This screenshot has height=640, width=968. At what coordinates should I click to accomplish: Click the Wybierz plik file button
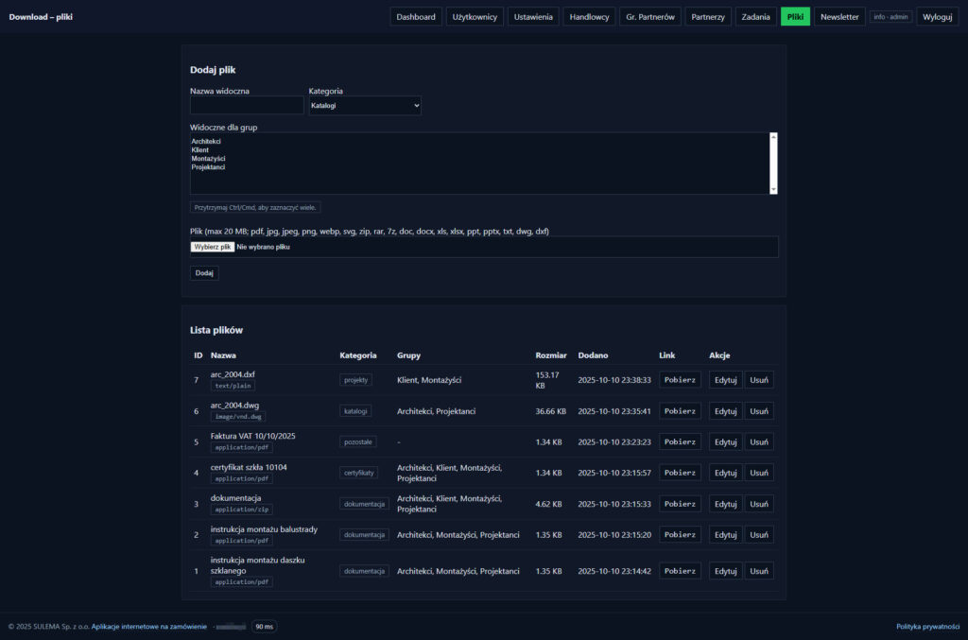pos(213,247)
